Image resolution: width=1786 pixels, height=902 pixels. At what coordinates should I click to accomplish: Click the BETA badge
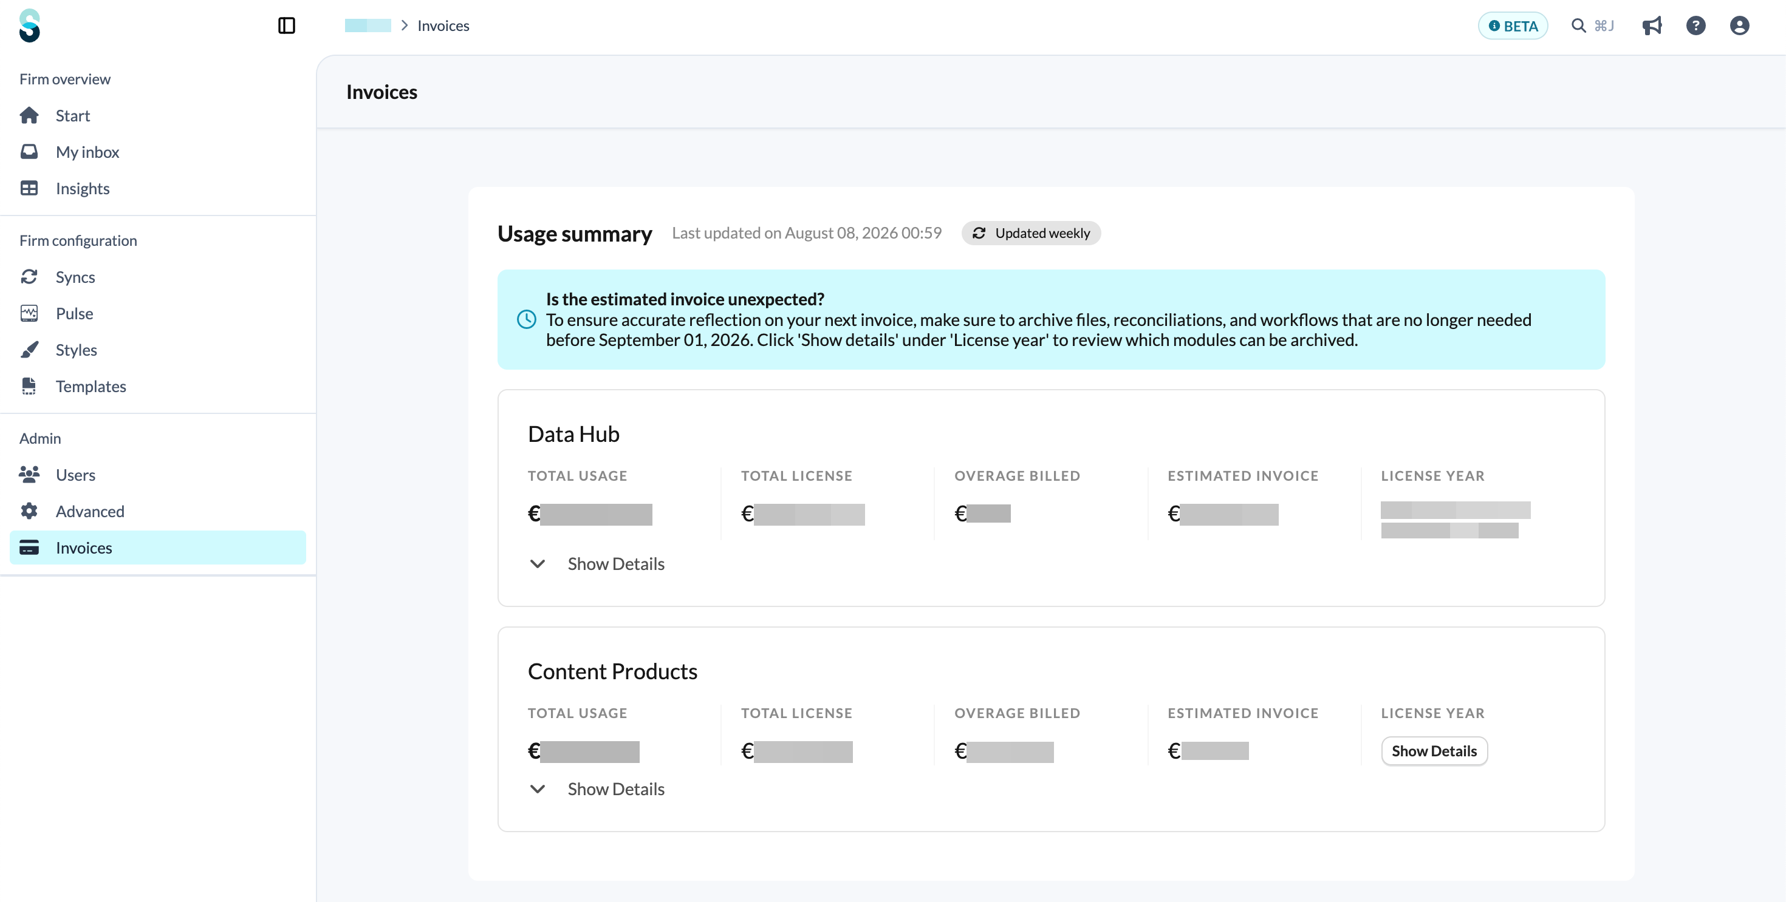[1513, 25]
